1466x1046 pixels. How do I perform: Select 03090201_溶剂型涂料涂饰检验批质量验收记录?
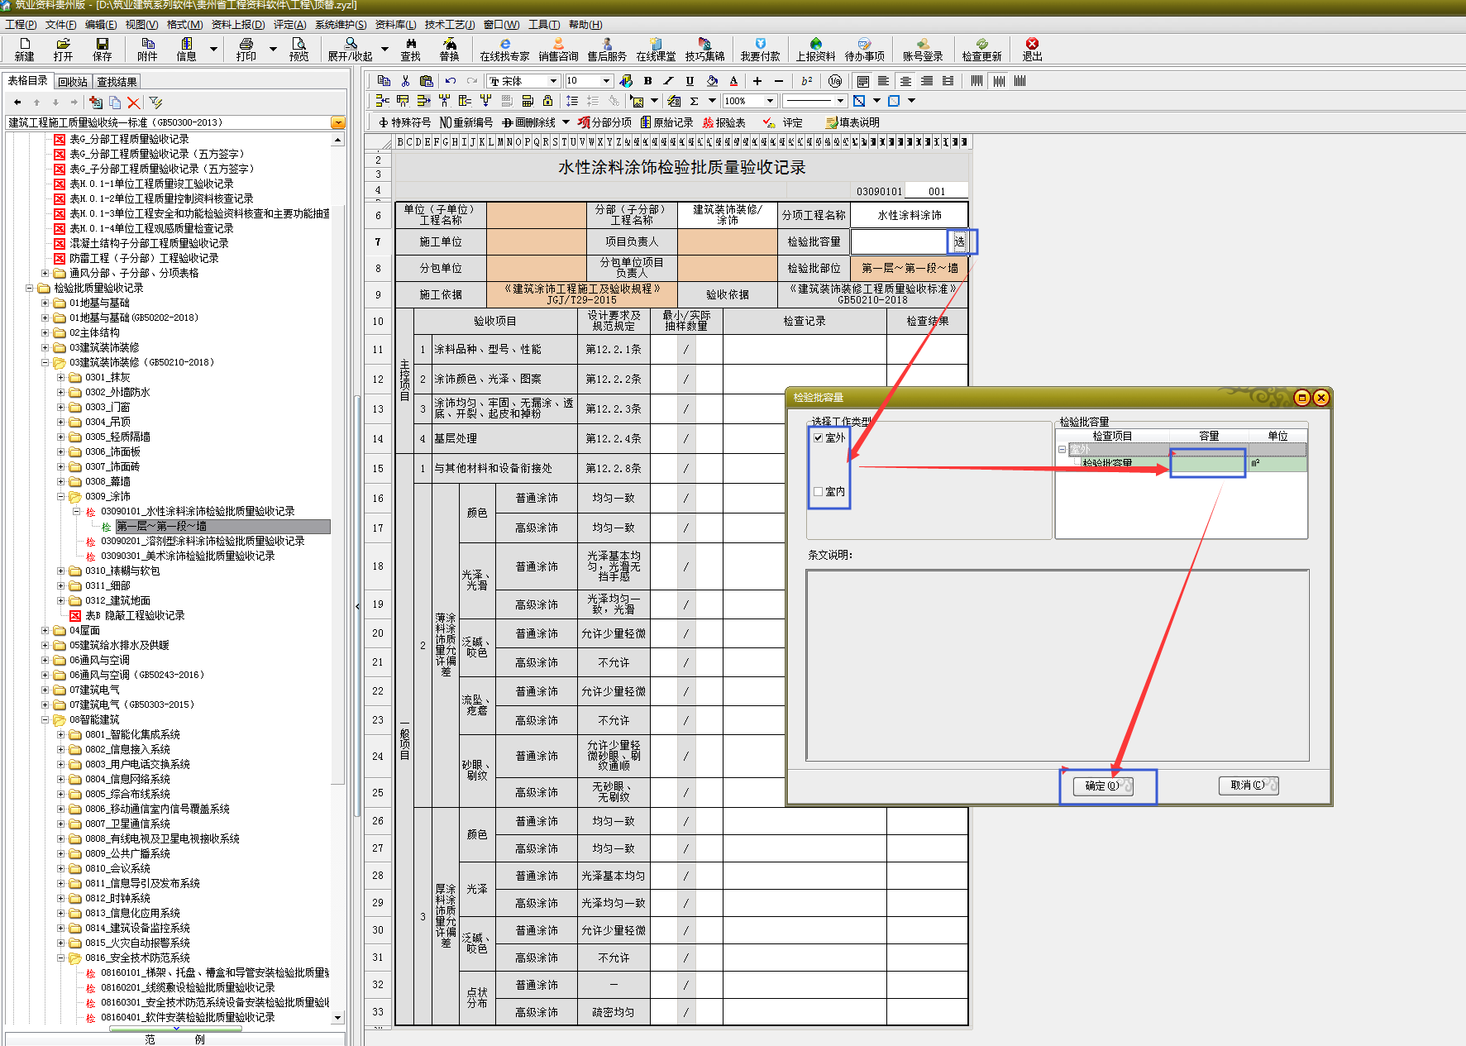pos(203,541)
